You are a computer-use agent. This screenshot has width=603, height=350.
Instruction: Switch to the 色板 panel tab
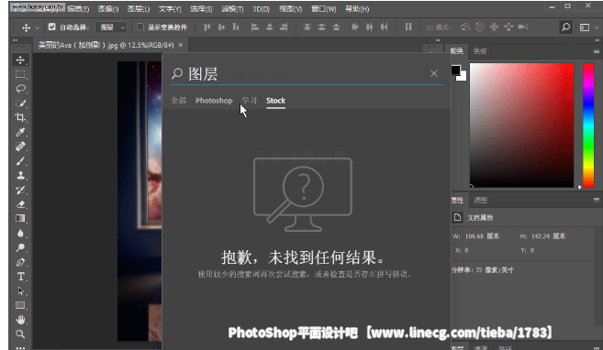[x=480, y=51]
